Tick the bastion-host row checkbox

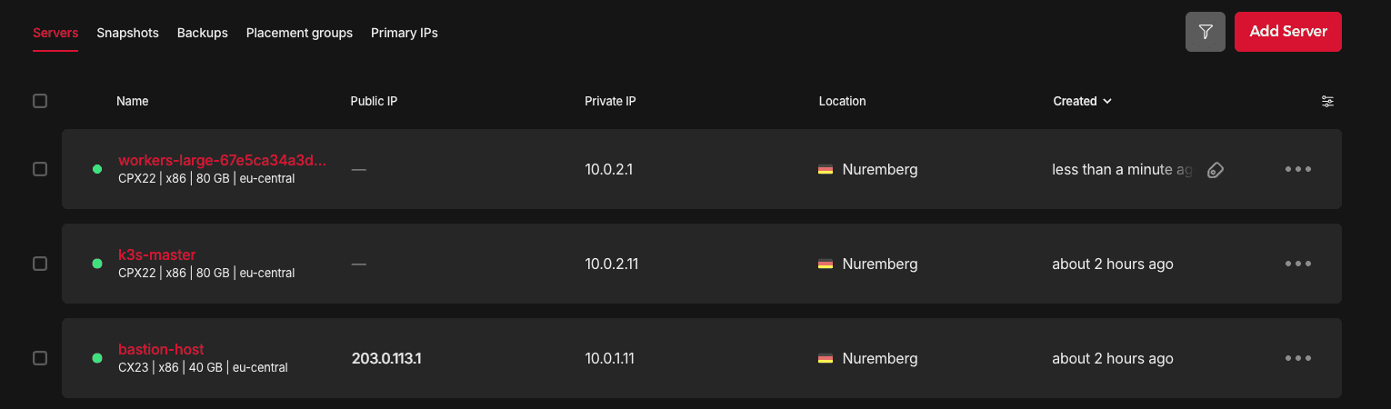point(40,358)
